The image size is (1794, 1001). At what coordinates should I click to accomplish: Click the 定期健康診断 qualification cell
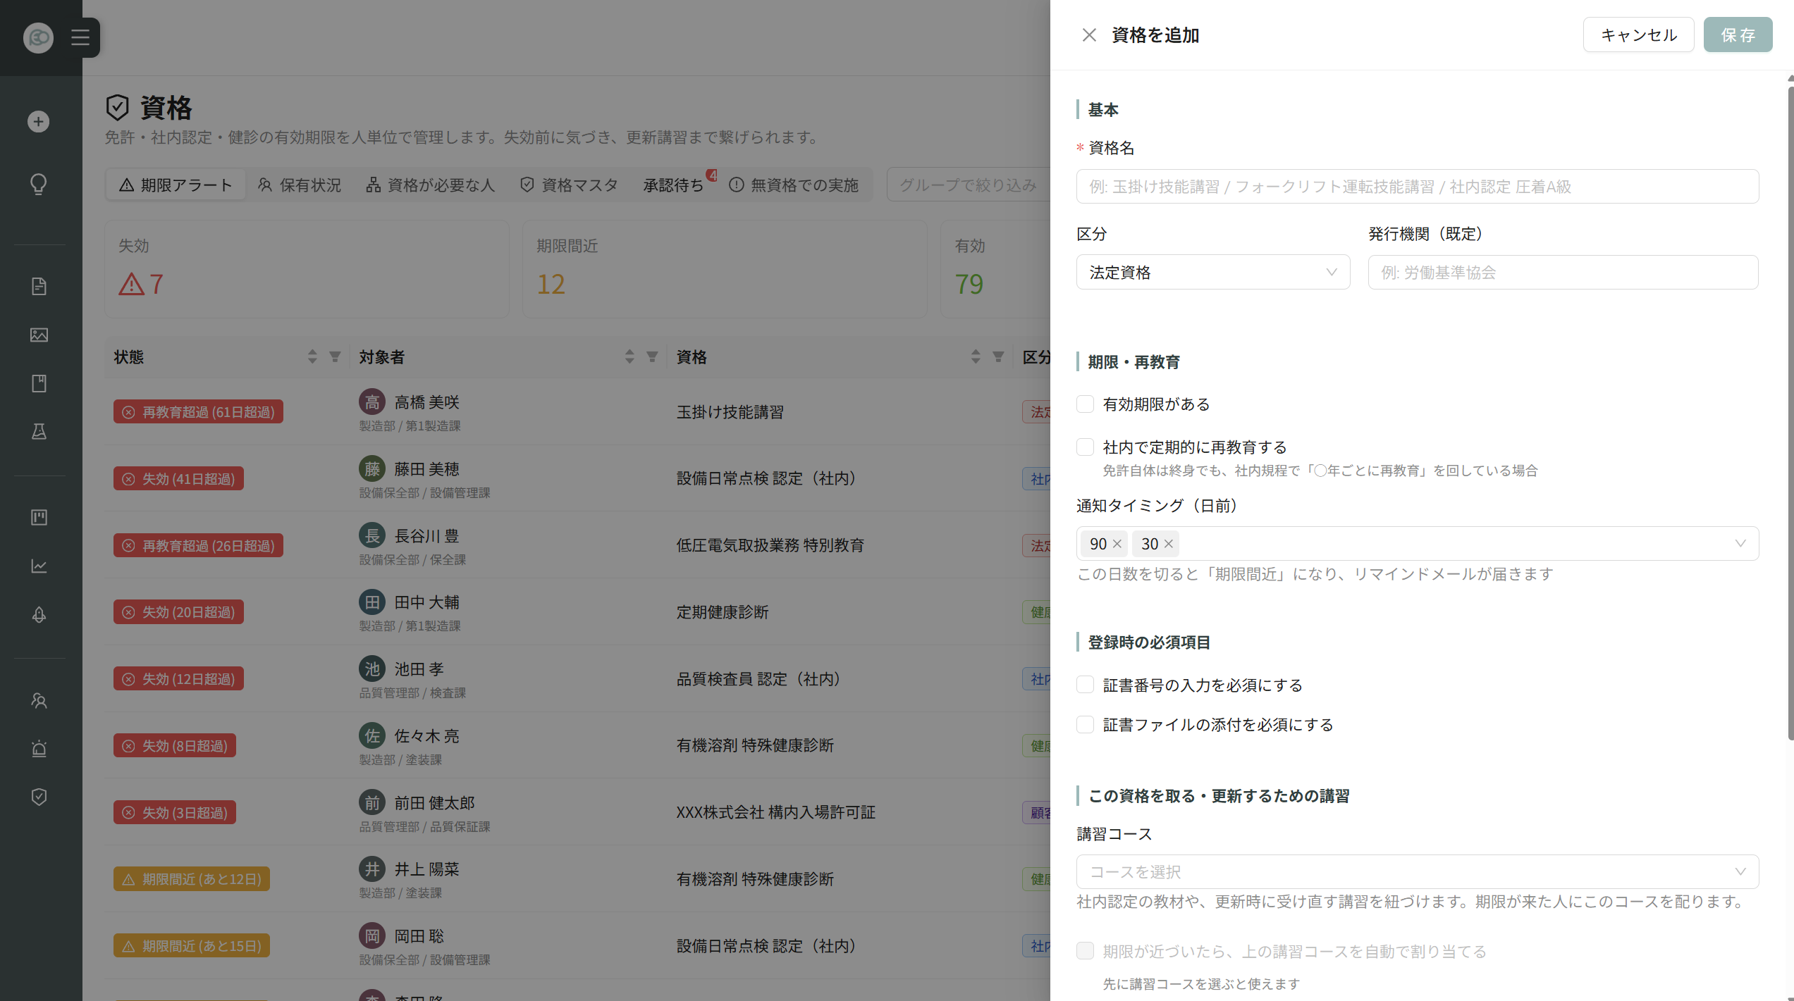point(723,612)
